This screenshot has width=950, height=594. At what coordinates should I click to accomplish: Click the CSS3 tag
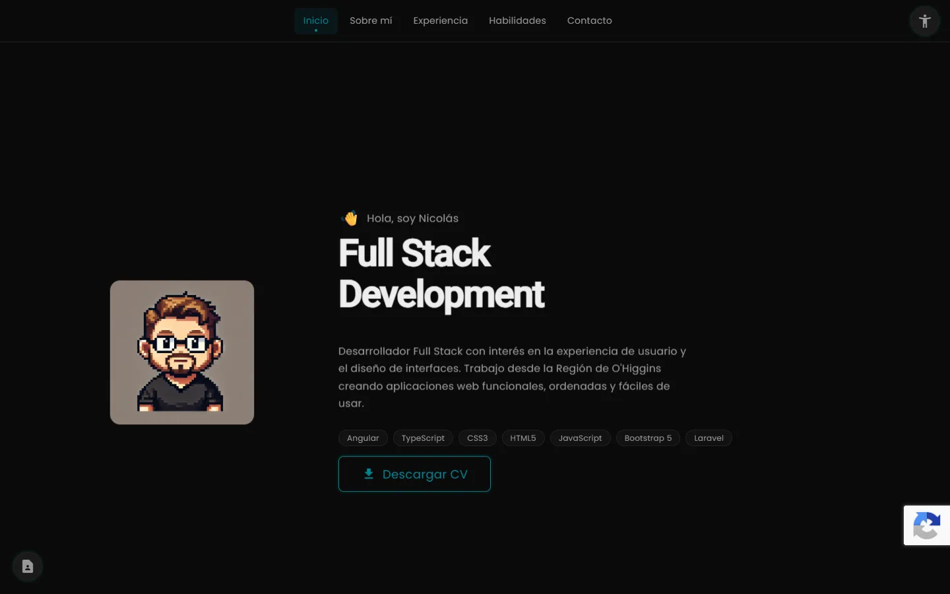click(x=478, y=438)
